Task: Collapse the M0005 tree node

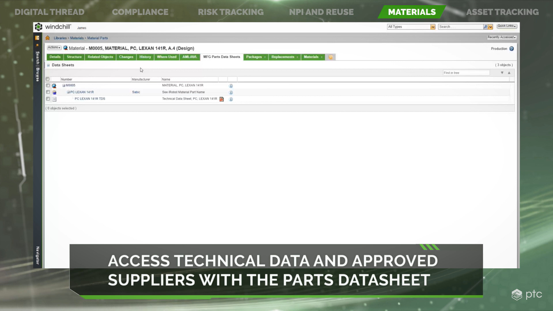Action: [64, 86]
